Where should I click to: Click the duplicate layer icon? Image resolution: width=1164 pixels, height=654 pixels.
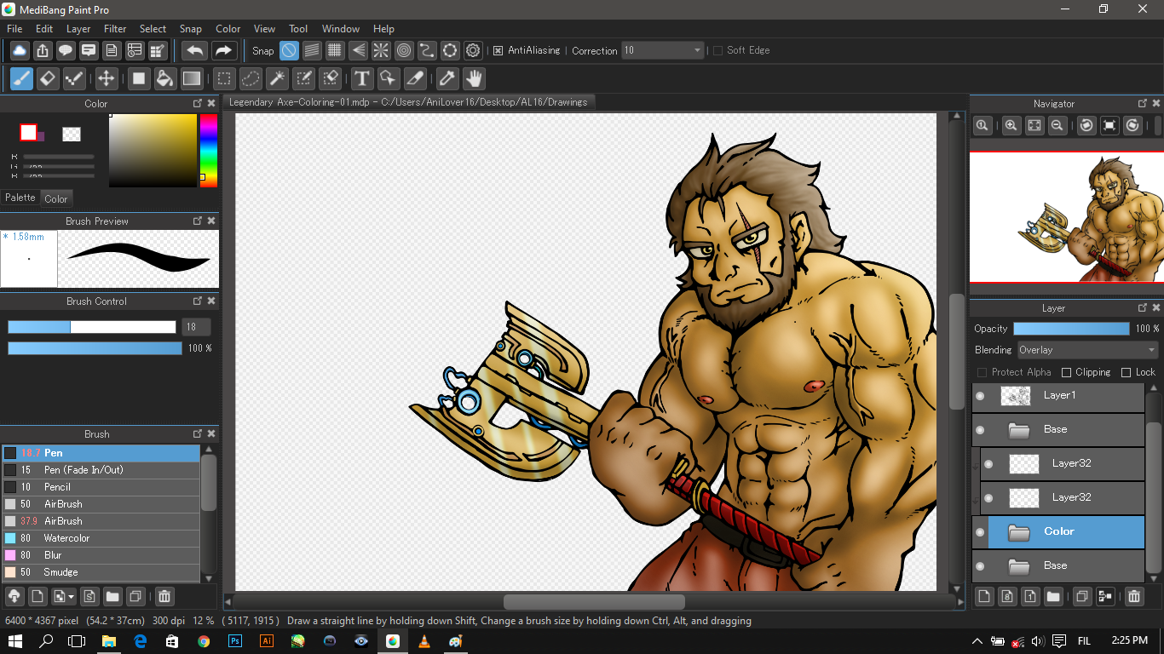pyautogui.click(x=1081, y=596)
